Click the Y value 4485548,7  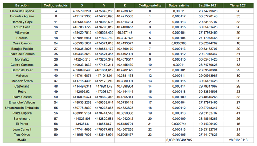pos(104,124)
